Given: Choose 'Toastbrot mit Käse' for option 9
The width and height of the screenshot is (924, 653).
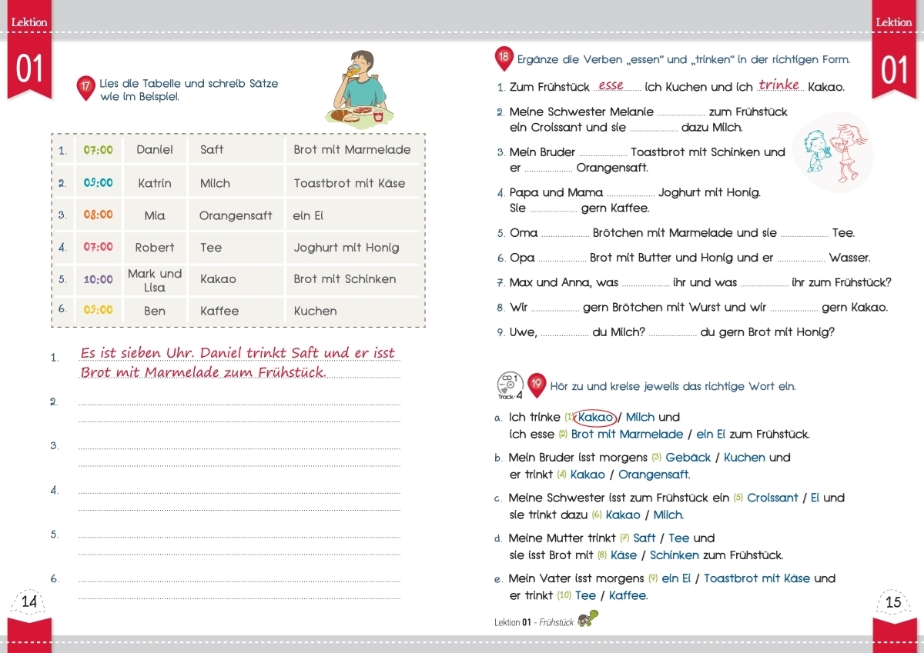Looking at the screenshot, I should coord(757,578).
